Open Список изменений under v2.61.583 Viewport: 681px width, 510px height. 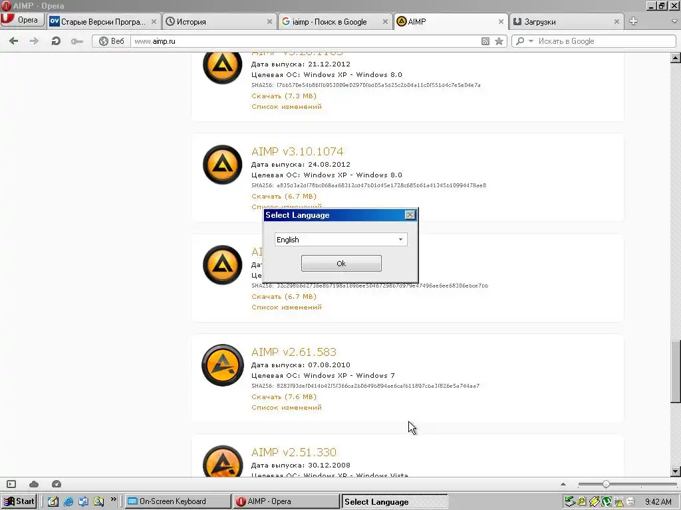click(x=287, y=407)
